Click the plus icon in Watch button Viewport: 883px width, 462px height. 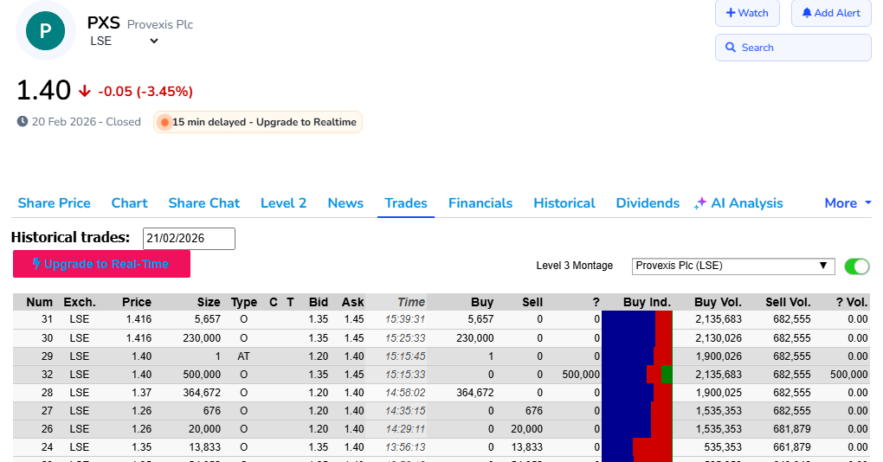click(731, 13)
